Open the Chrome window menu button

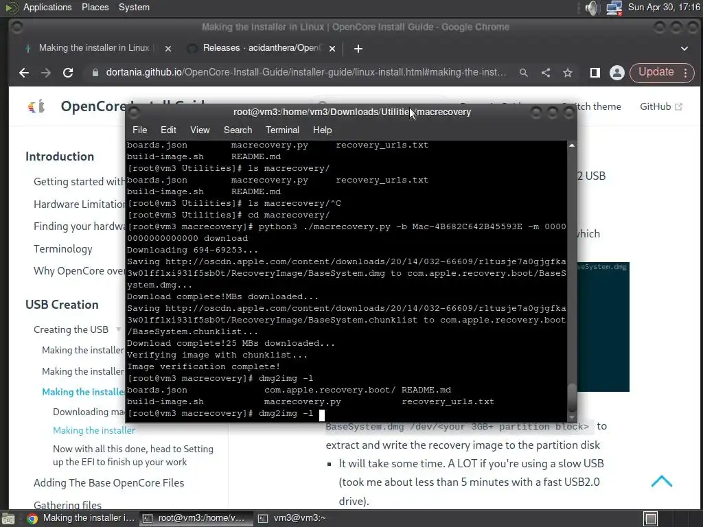coord(16,27)
